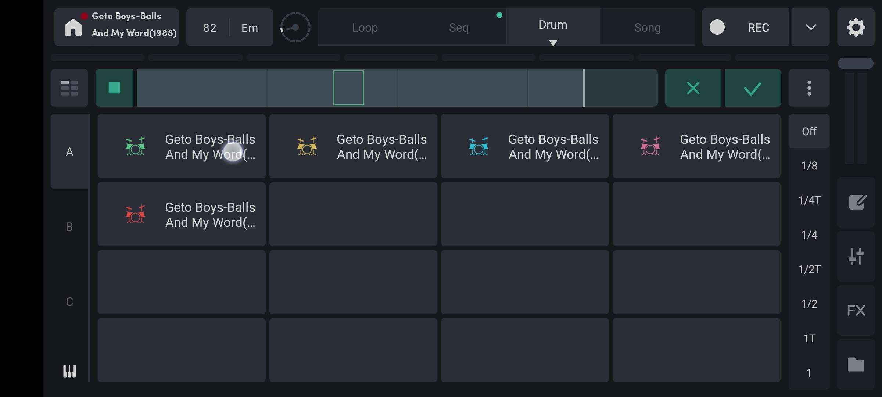Image resolution: width=882 pixels, height=397 pixels.
Task: Open the settings gear
Action: coord(856,27)
